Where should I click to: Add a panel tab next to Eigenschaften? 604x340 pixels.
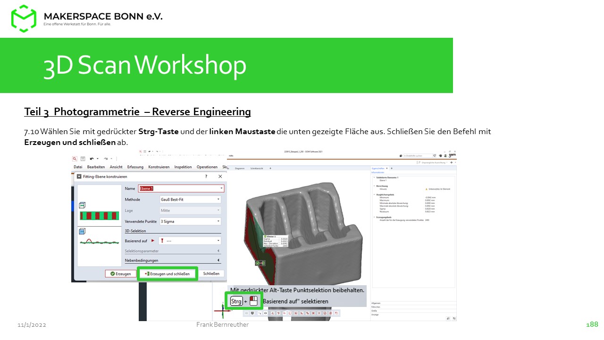click(391, 168)
